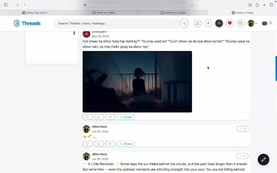Repost the May 25, 2025 post

110,117
